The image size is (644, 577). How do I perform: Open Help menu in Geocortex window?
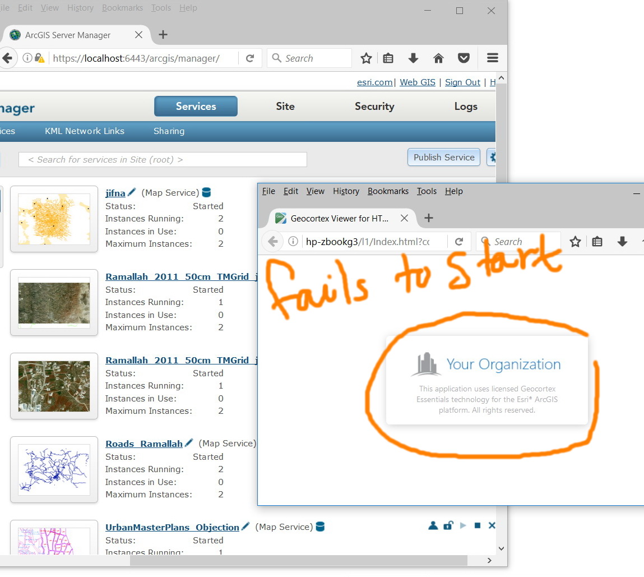click(454, 191)
